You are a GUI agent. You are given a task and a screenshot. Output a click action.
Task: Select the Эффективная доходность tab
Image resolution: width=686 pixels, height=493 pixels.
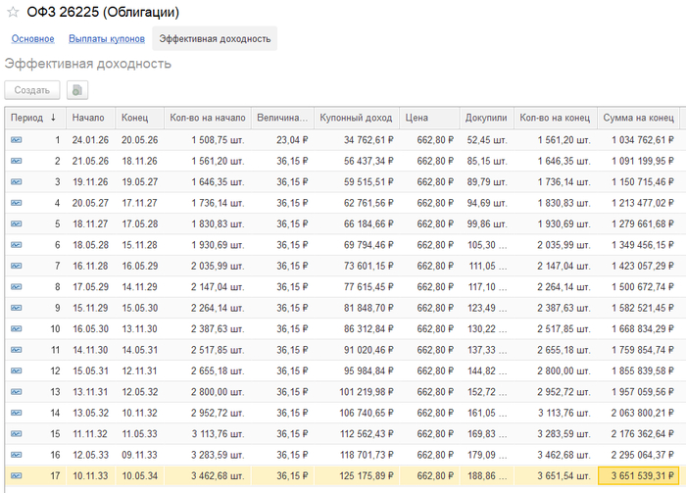coord(215,39)
